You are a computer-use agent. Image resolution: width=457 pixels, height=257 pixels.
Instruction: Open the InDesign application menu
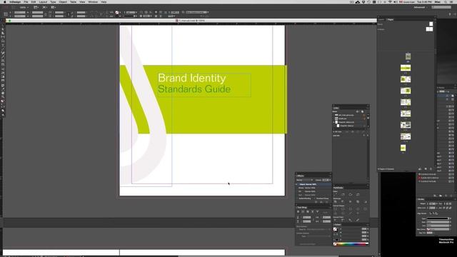(x=15, y=1)
